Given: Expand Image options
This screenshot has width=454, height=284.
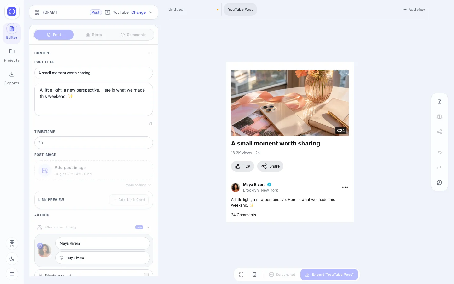Looking at the screenshot, I should tap(138, 185).
